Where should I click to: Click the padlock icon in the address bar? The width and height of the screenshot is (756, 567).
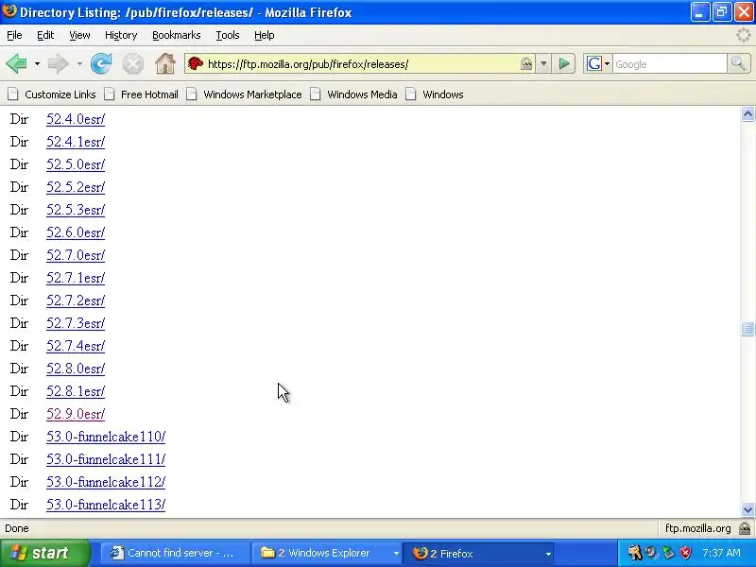click(526, 63)
